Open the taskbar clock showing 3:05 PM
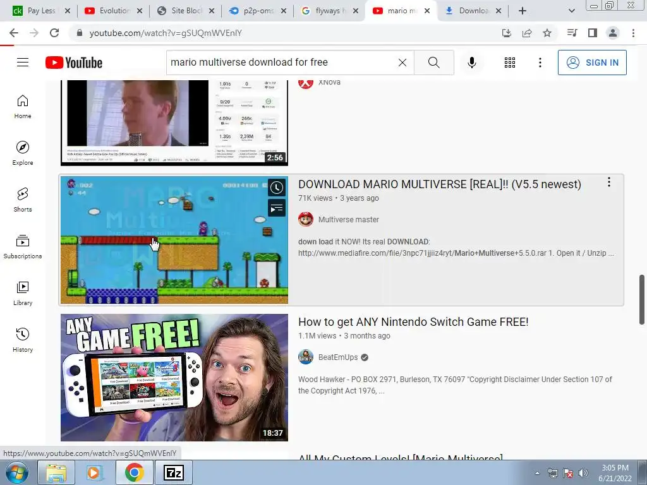This screenshot has width=647, height=485. (x=615, y=473)
